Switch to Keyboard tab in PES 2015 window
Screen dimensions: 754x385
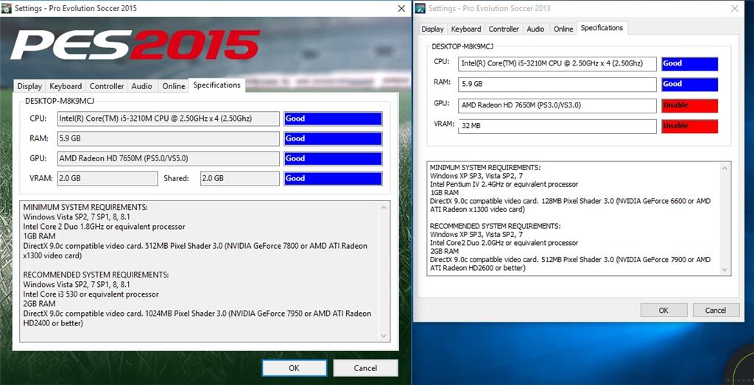(x=66, y=86)
